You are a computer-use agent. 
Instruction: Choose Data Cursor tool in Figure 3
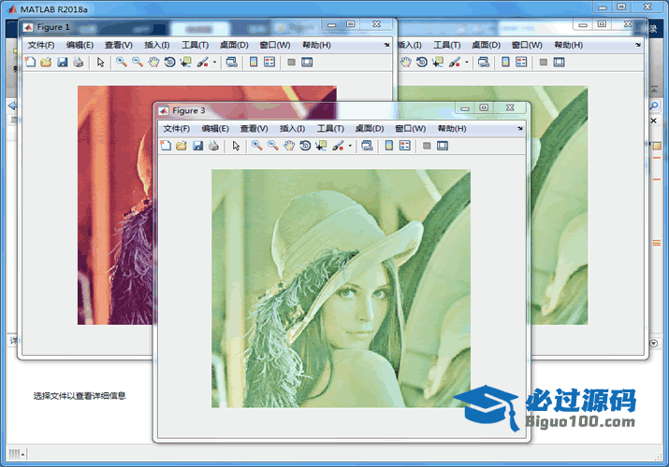(321, 146)
